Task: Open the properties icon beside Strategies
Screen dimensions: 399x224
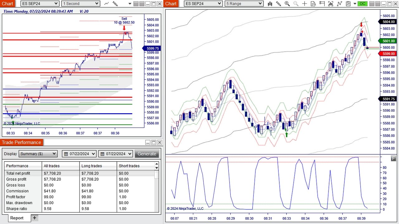Action: [348, 4]
